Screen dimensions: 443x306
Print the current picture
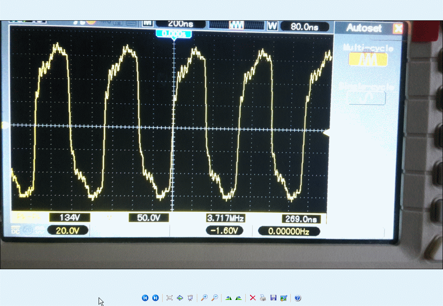(x=263, y=298)
